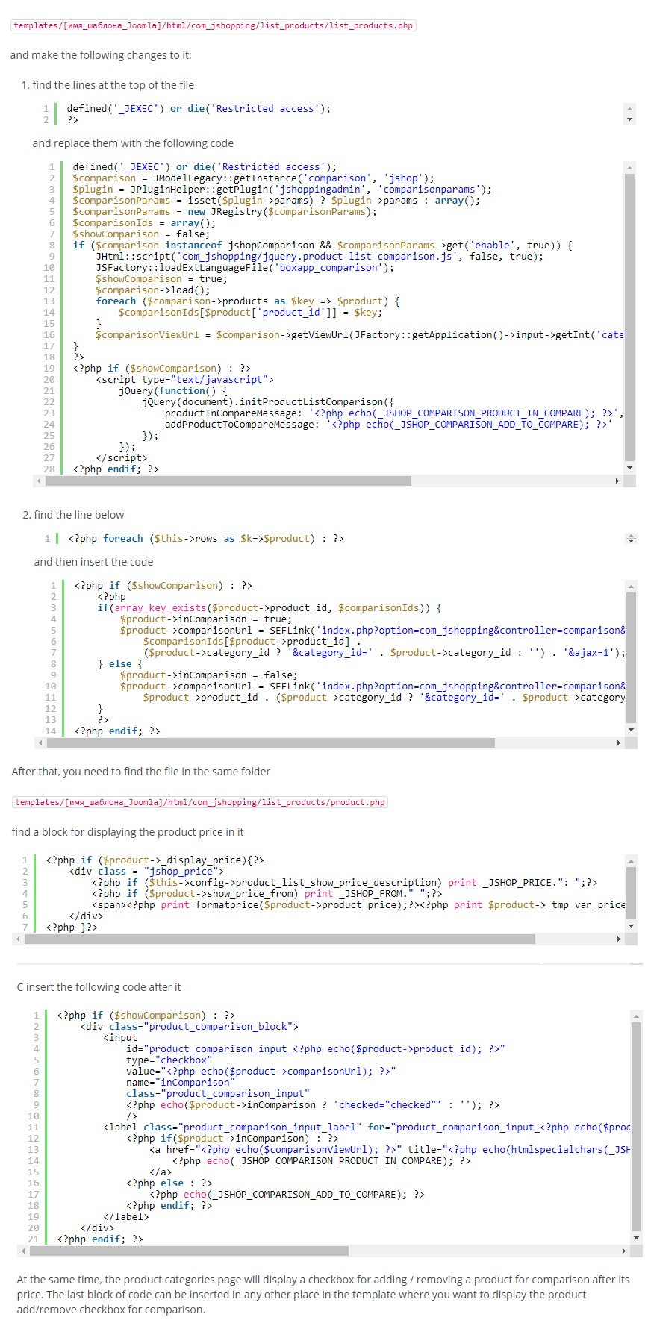Click the up arrow of the product_comparison_block code scrollbar
This screenshot has width=648, height=1326.
tap(636, 1016)
